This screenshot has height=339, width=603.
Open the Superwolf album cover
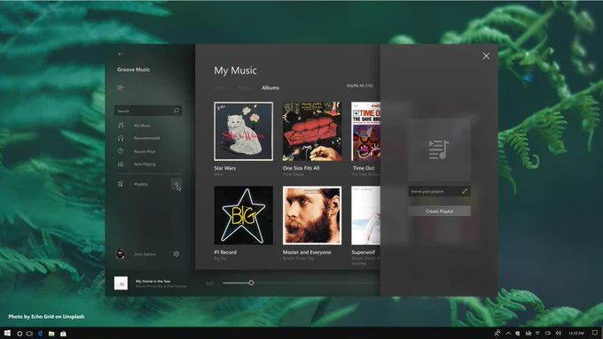click(365, 215)
